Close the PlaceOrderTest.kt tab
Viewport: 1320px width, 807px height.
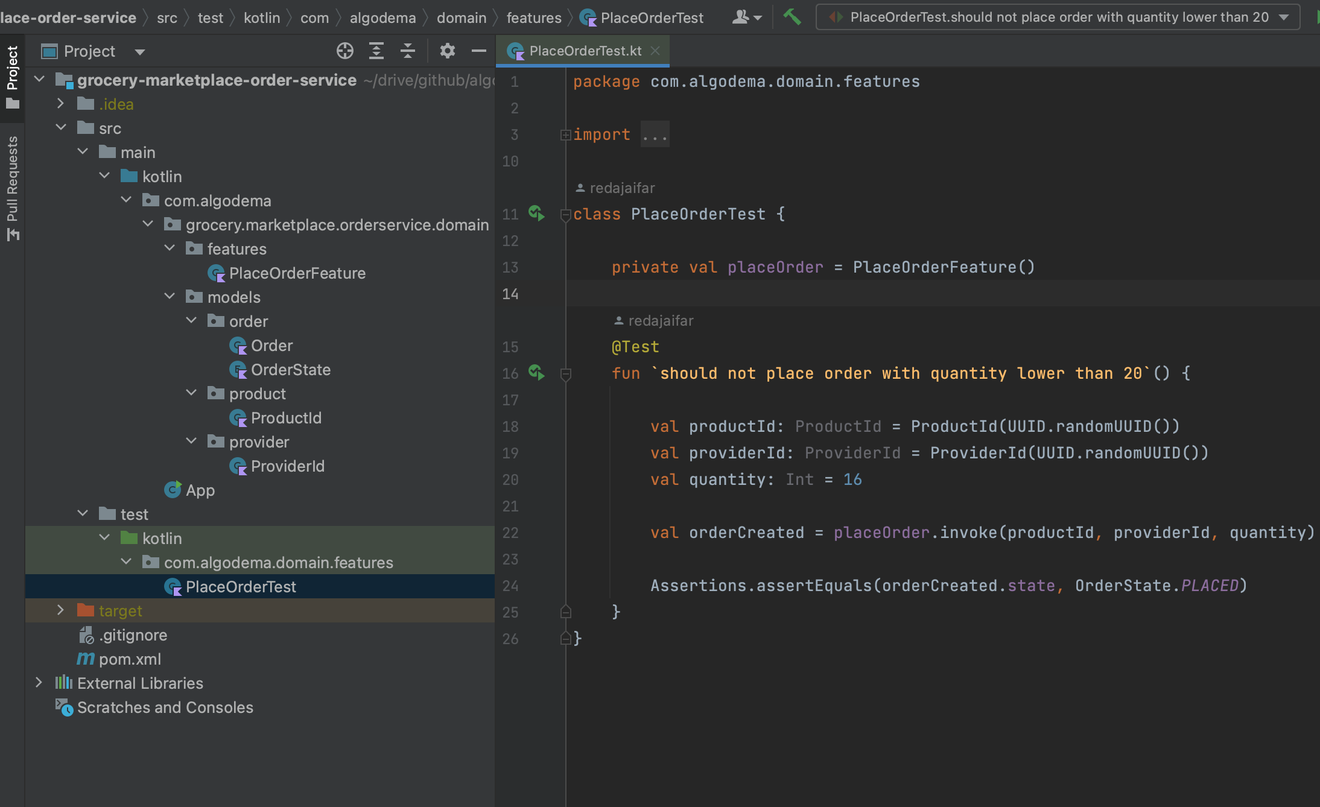point(655,51)
